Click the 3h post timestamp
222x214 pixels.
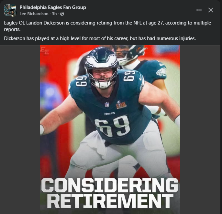tap(54, 14)
